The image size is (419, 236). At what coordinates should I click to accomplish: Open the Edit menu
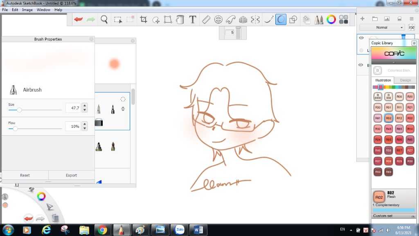point(15,10)
